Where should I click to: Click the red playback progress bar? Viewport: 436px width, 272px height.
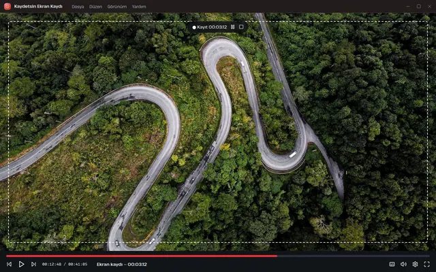pos(142,256)
